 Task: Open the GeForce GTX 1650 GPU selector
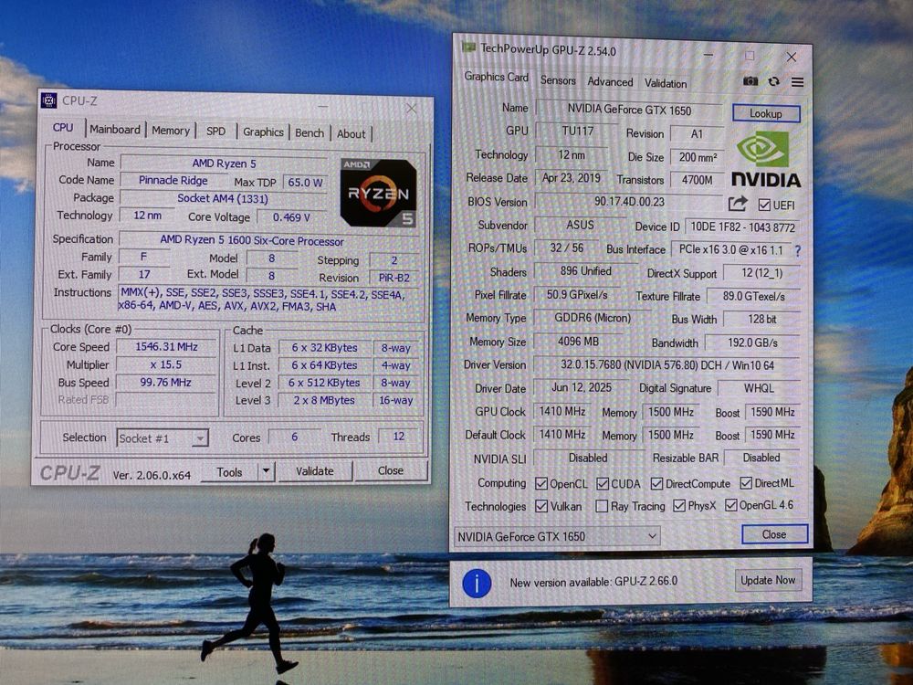coord(557,536)
